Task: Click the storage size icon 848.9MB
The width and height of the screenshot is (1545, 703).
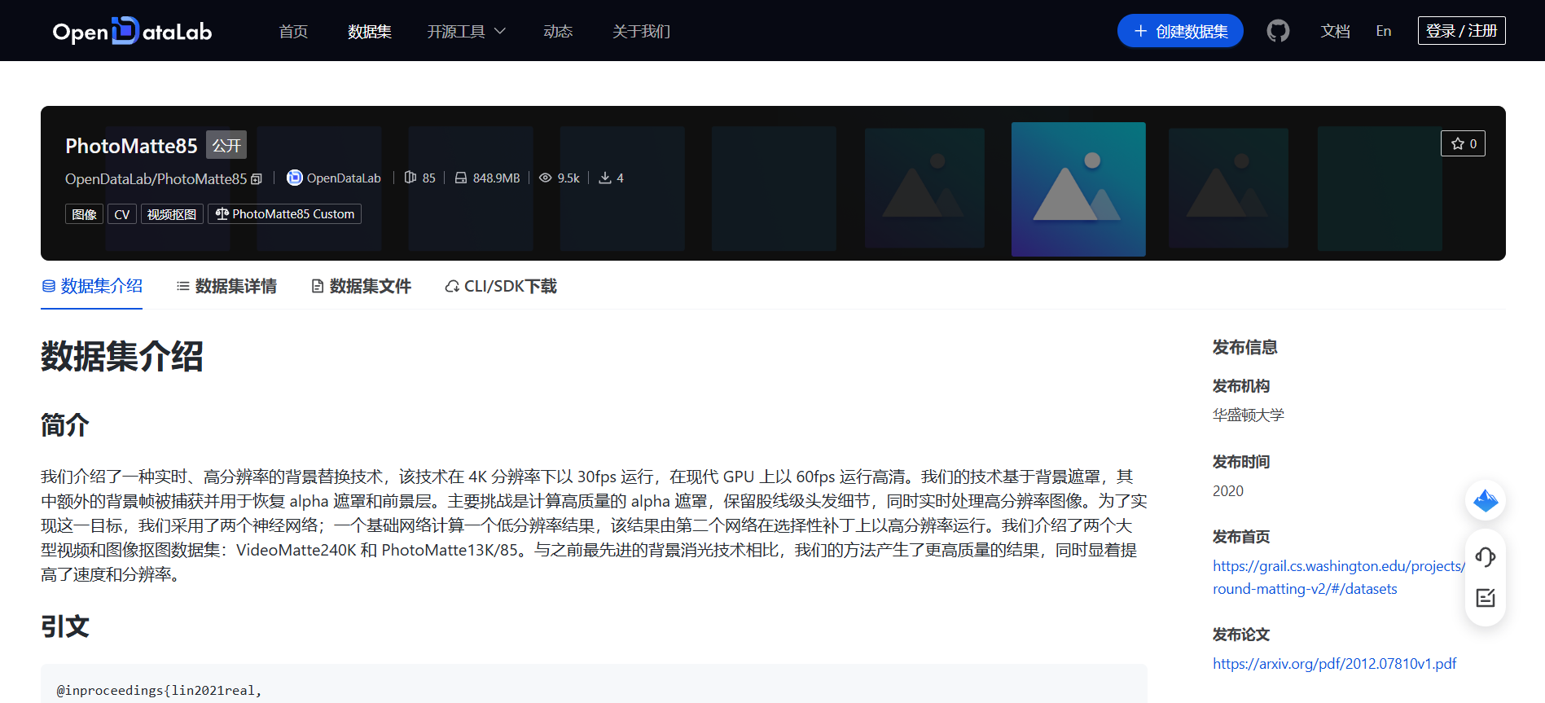Action: pyautogui.click(x=461, y=178)
